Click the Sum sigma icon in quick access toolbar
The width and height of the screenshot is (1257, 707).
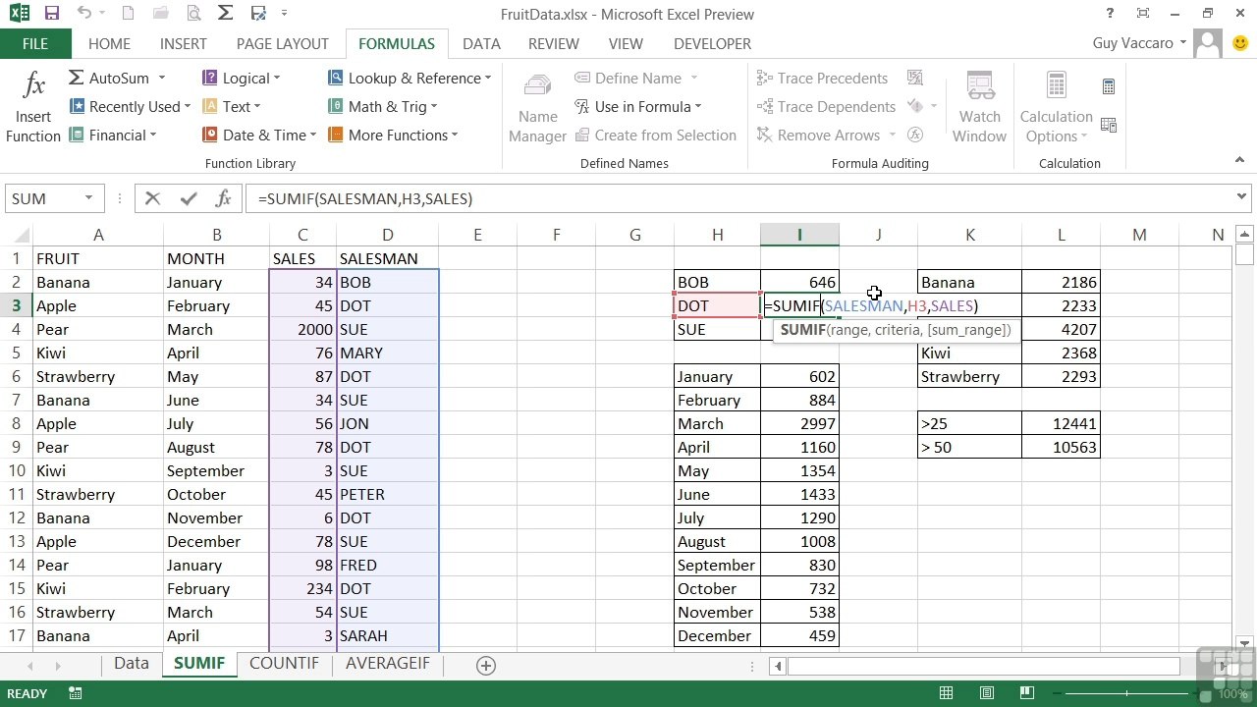tap(225, 14)
